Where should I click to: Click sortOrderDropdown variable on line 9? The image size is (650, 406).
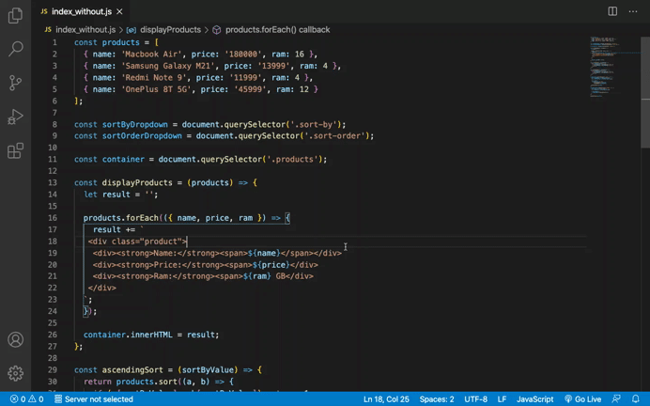[142, 135]
